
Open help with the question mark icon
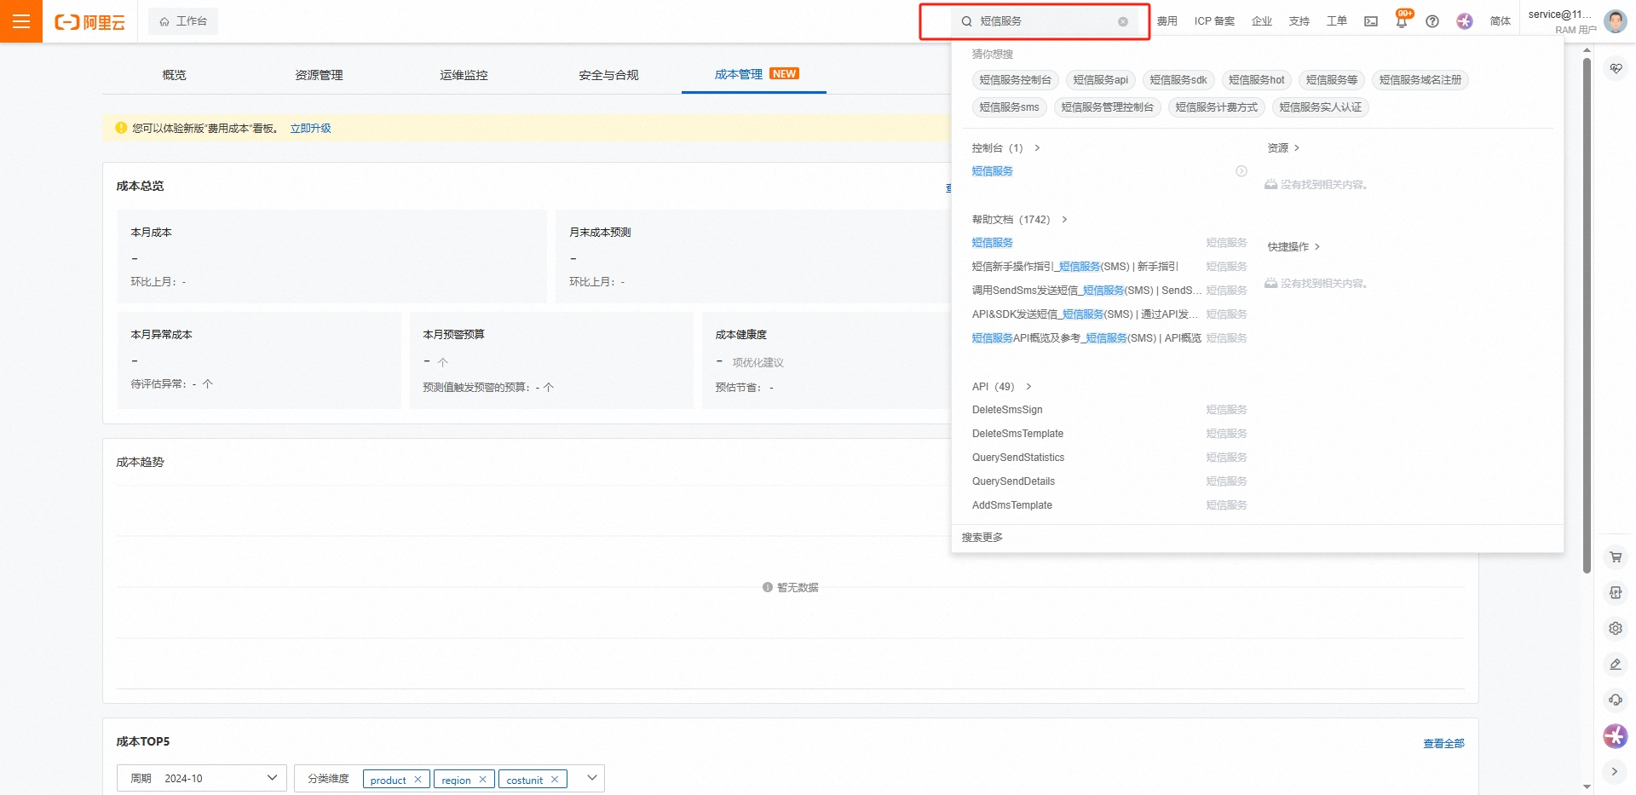point(1431,21)
